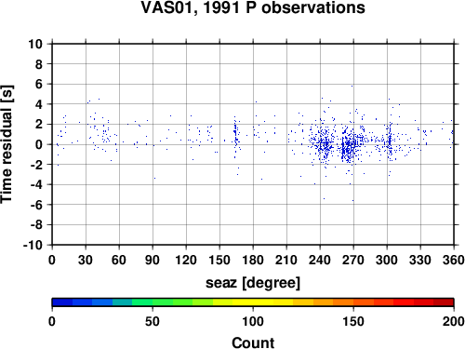Select the dark red end of the colorbar
Viewport: 465px width, 349px height.
444,302
